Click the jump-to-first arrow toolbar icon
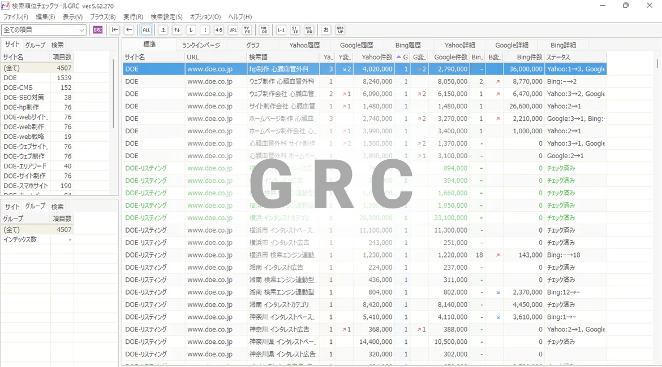Screen dimensions: 662x367 115,30
